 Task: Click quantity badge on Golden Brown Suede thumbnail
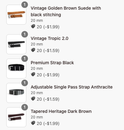coord(25,5)
